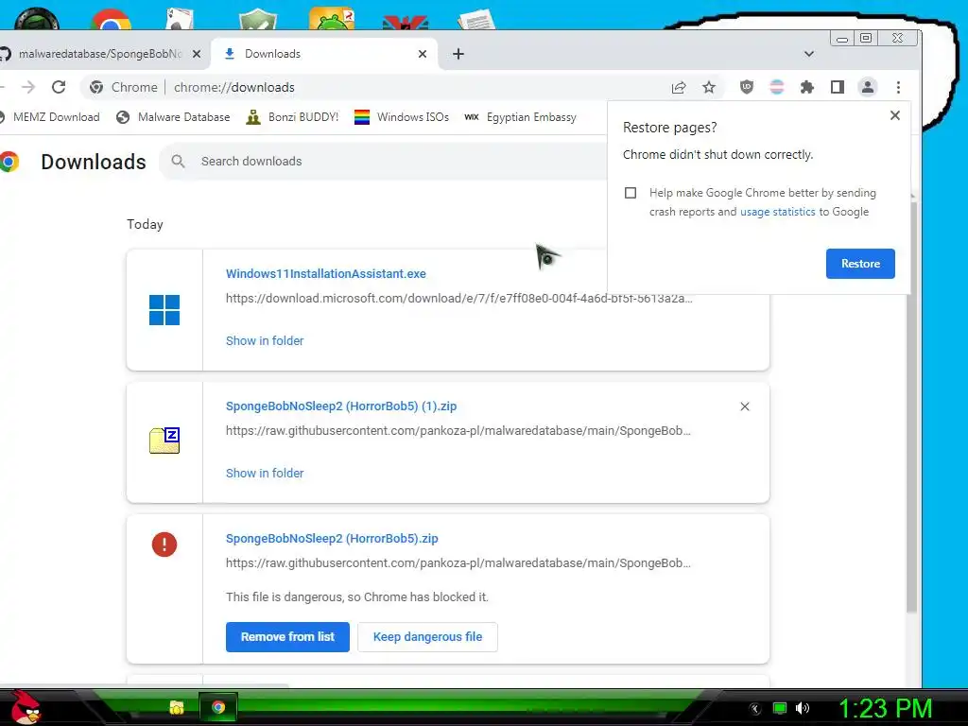Bookmark this page with the star icon
Viewport: 968px width, 726px height.
pos(709,87)
